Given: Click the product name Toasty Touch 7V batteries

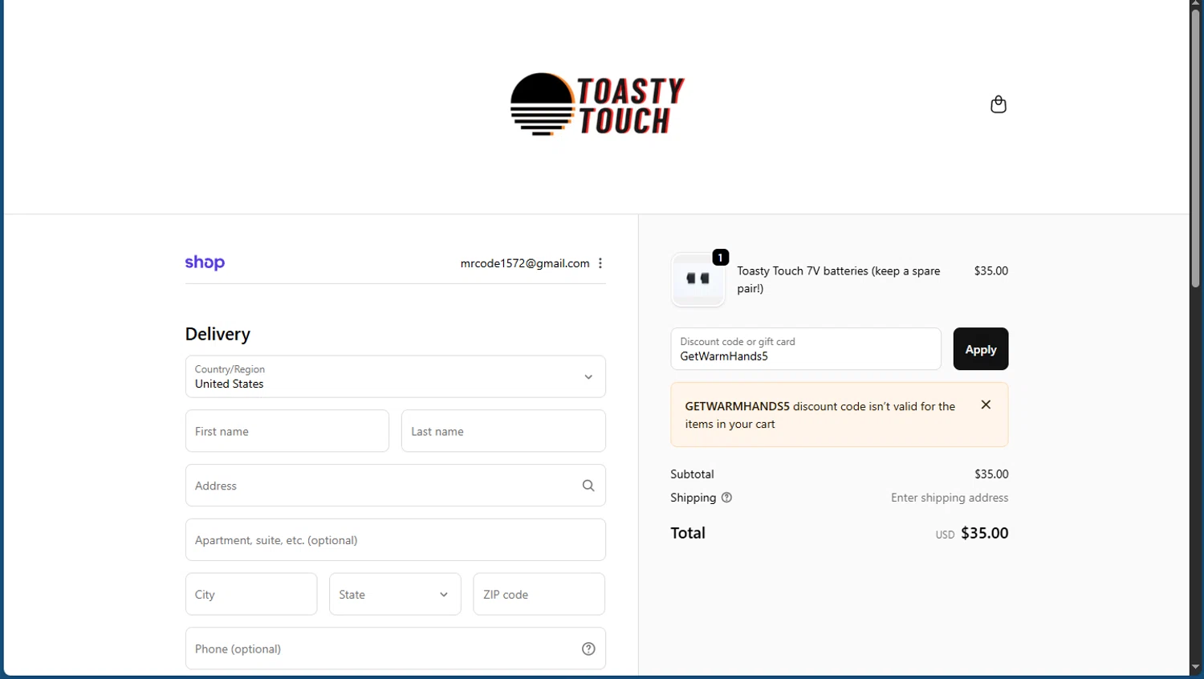Looking at the screenshot, I should click(839, 279).
